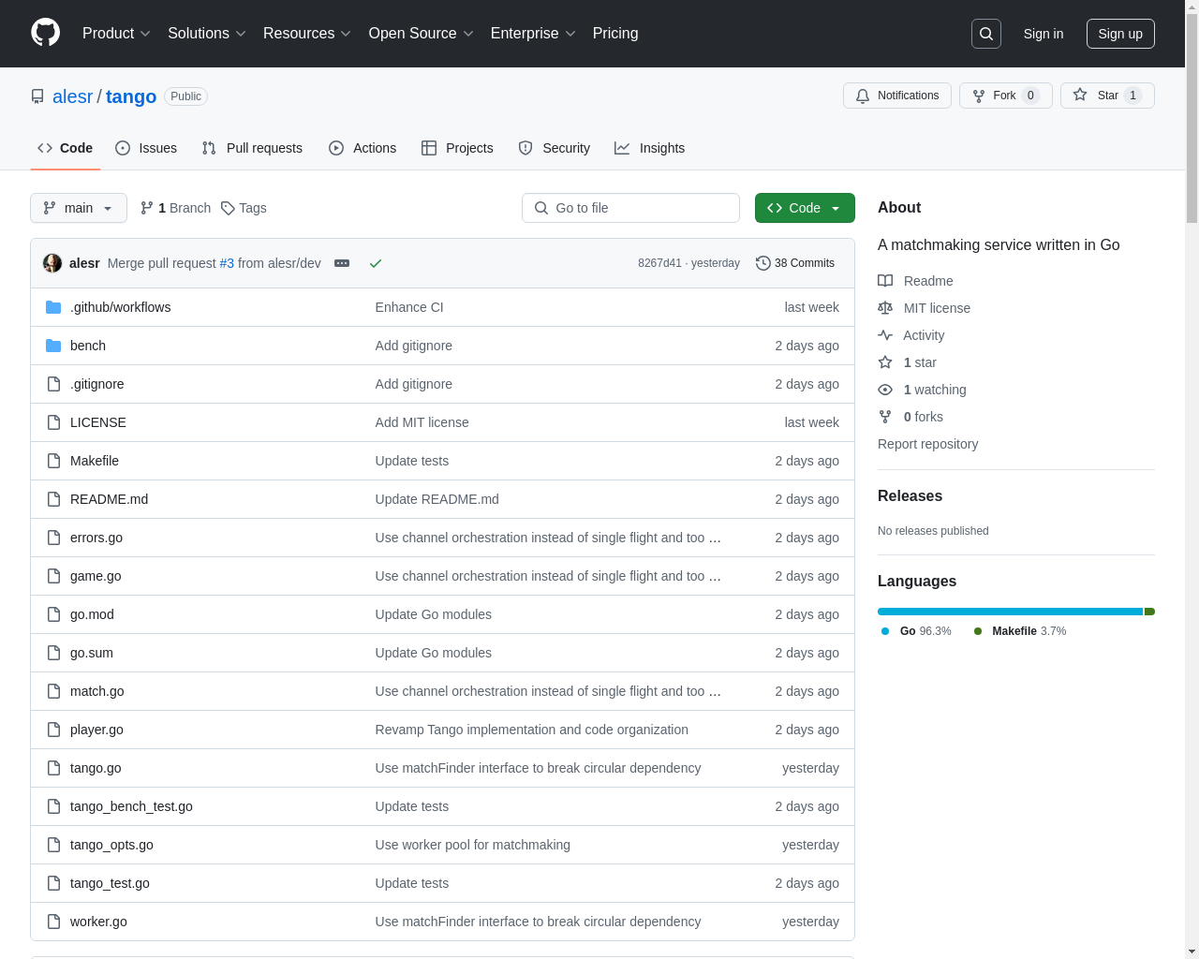Viewport: 1199px width, 959px height.
Task: Switch to the Projects tab
Action: tap(457, 148)
